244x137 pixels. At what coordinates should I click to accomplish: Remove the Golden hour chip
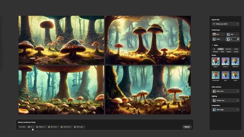71,127
